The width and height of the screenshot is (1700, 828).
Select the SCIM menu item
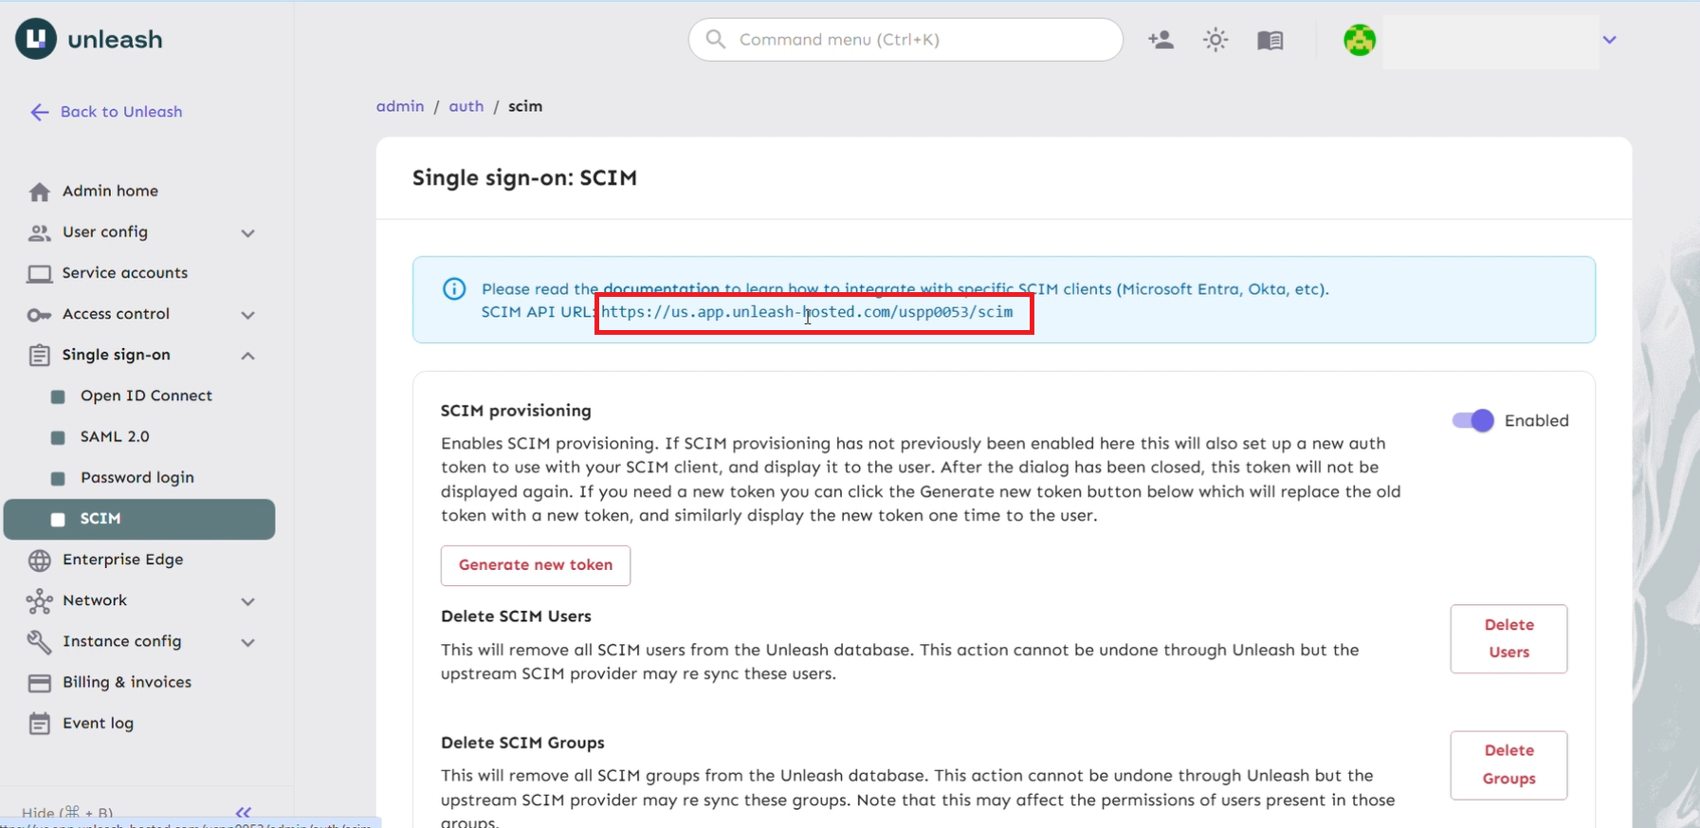point(139,519)
